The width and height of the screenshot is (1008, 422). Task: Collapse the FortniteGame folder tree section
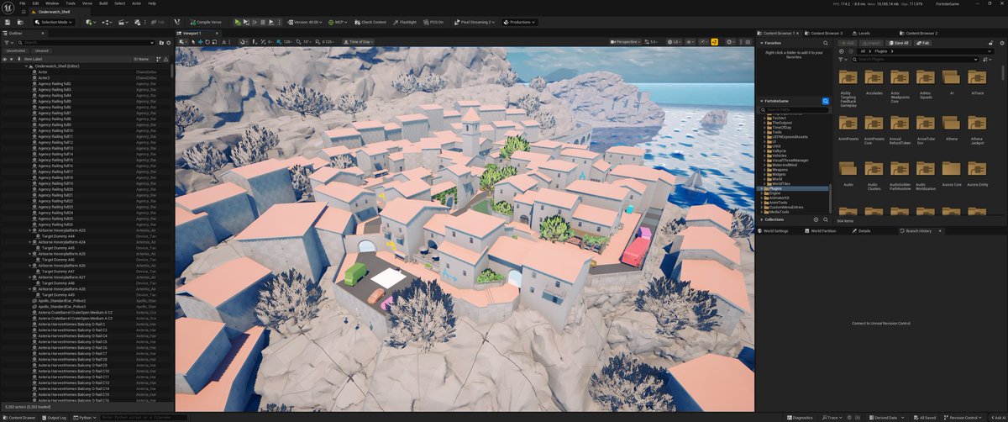tap(762, 101)
